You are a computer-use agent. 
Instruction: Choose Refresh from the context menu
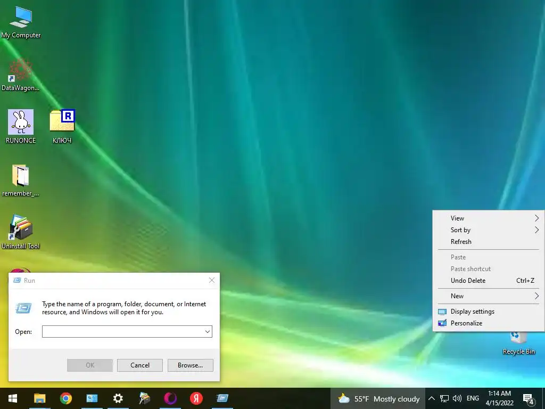click(x=489, y=242)
